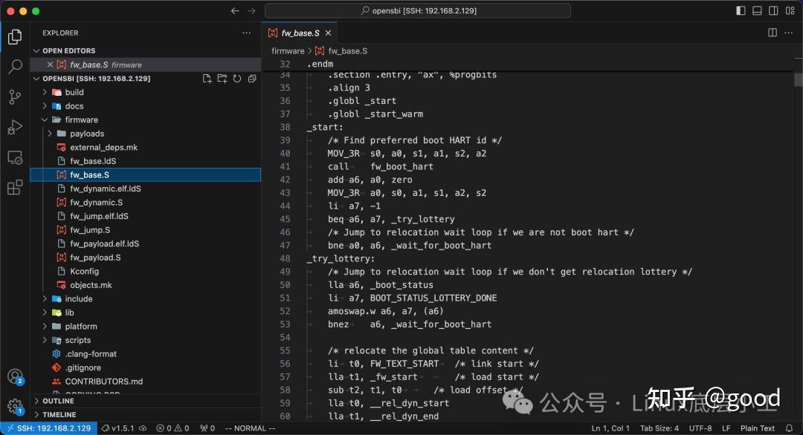
Task: Open the Search sidebar icon
Action: point(15,66)
